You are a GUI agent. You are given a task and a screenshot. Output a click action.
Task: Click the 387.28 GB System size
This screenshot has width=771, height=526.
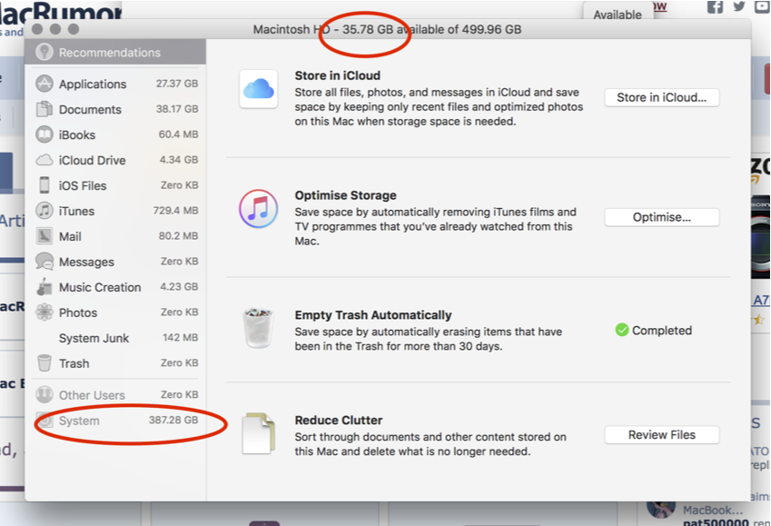click(x=173, y=421)
